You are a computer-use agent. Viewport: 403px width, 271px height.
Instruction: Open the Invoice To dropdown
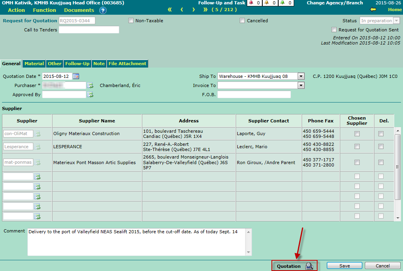click(x=301, y=85)
